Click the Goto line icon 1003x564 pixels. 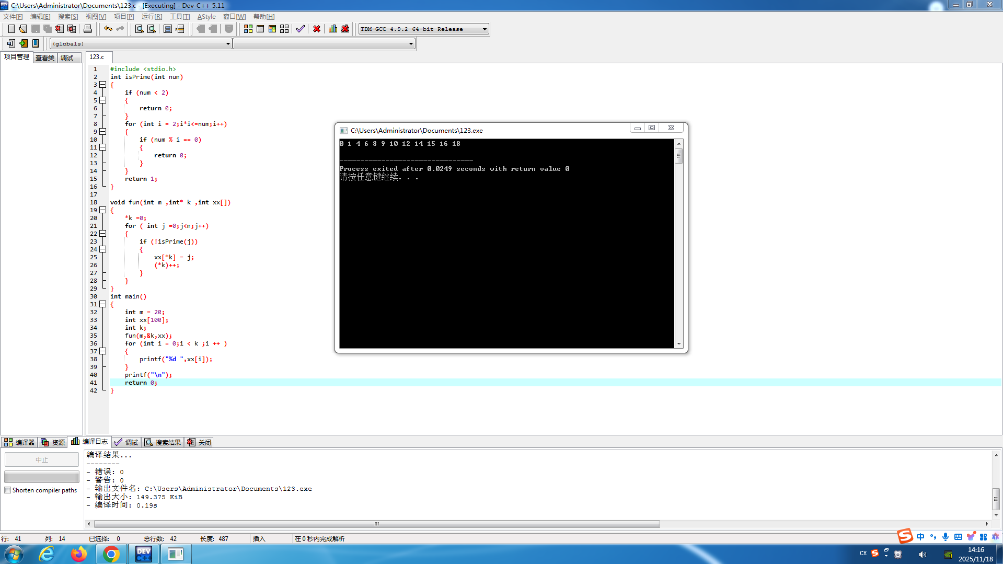(x=180, y=29)
